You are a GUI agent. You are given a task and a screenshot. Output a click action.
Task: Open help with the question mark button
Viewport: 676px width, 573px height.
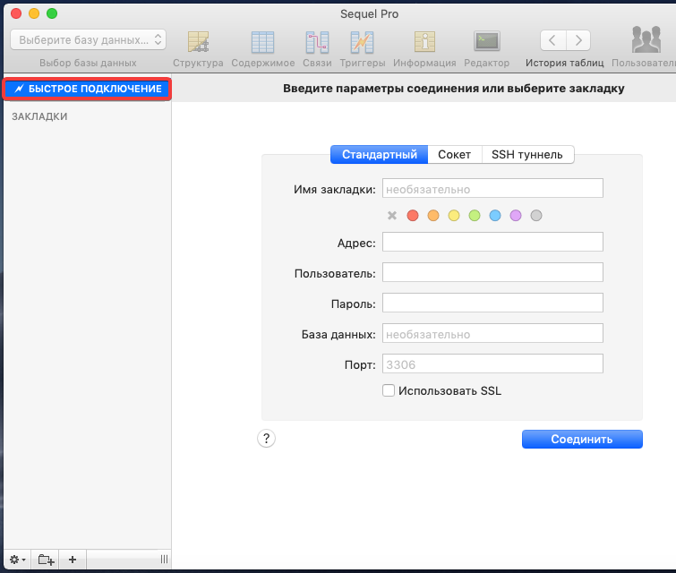pyautogui.click(x=266, y=438)
